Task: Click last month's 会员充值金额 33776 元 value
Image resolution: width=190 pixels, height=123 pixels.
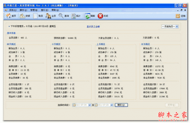Action: coord(111,89)
